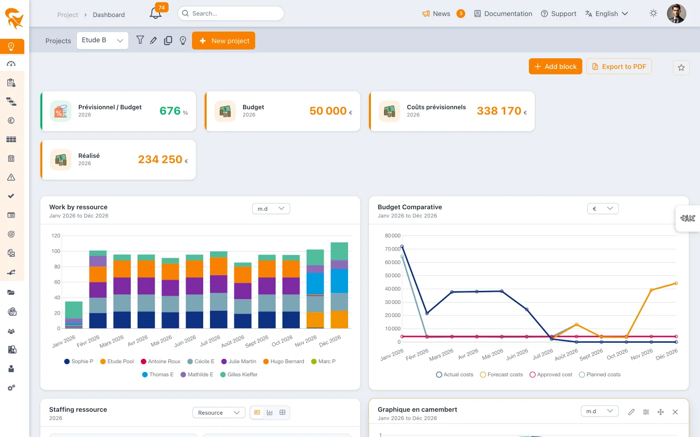Screen dimensions: 700x437
Task: Close the Graphique en camembert block
Action: click(675, 412)
